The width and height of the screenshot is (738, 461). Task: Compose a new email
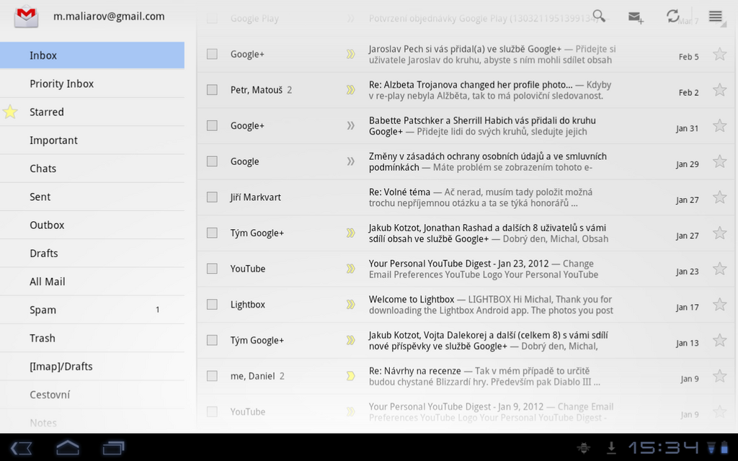pos(635,16)
